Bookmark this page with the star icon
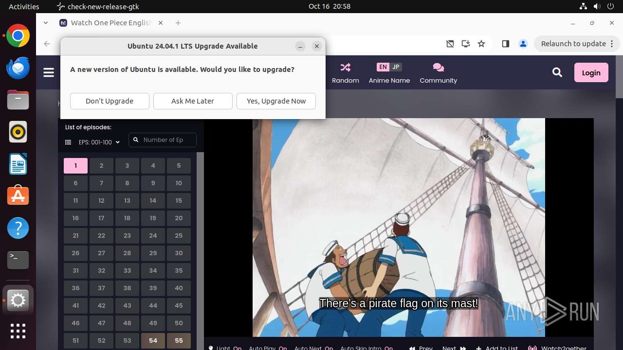Screen dimensions: 623x350 (x=481, y=44)
